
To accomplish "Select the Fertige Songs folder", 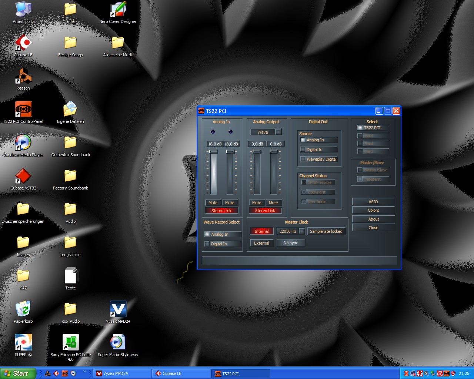I will (x=70, y=46).
